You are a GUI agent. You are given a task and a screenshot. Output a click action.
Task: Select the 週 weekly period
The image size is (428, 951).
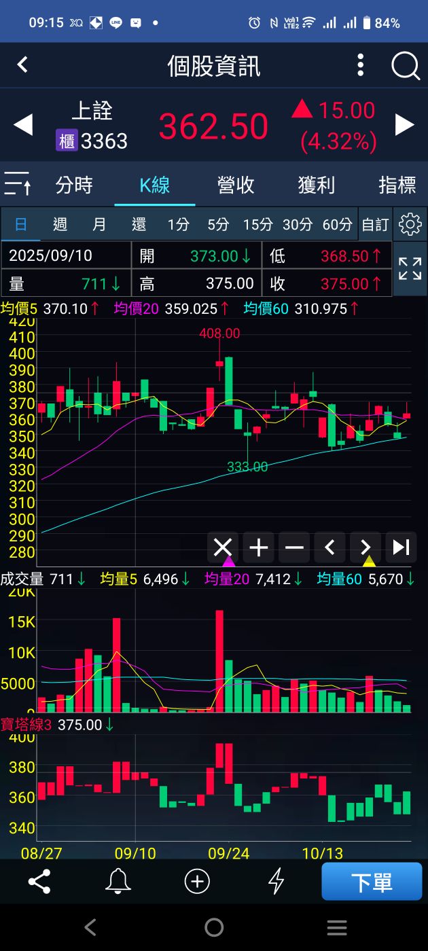pyautogui.click(x=60, y=225)
